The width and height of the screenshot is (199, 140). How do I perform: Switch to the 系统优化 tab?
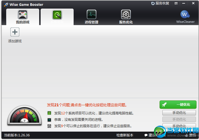point(57,17)
